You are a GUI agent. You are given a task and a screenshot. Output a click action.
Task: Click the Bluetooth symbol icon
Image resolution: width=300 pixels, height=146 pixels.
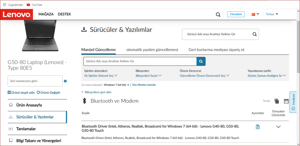tap(84, 101)
